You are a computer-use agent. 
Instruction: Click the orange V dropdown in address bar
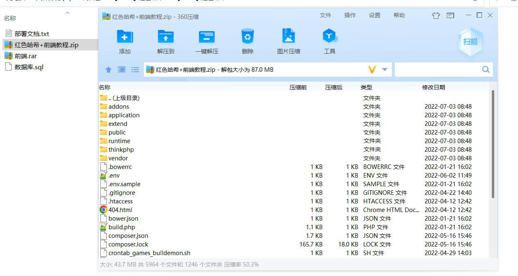coord(372,70)
